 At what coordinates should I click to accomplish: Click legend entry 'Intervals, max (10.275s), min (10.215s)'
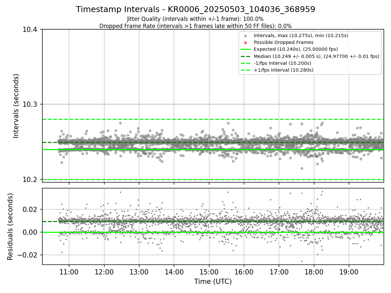point(301,35)
